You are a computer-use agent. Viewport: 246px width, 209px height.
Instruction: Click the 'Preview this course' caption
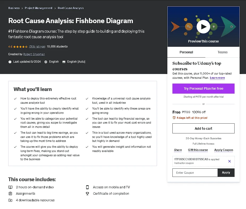pyautogui.click(x=203, y=41)
